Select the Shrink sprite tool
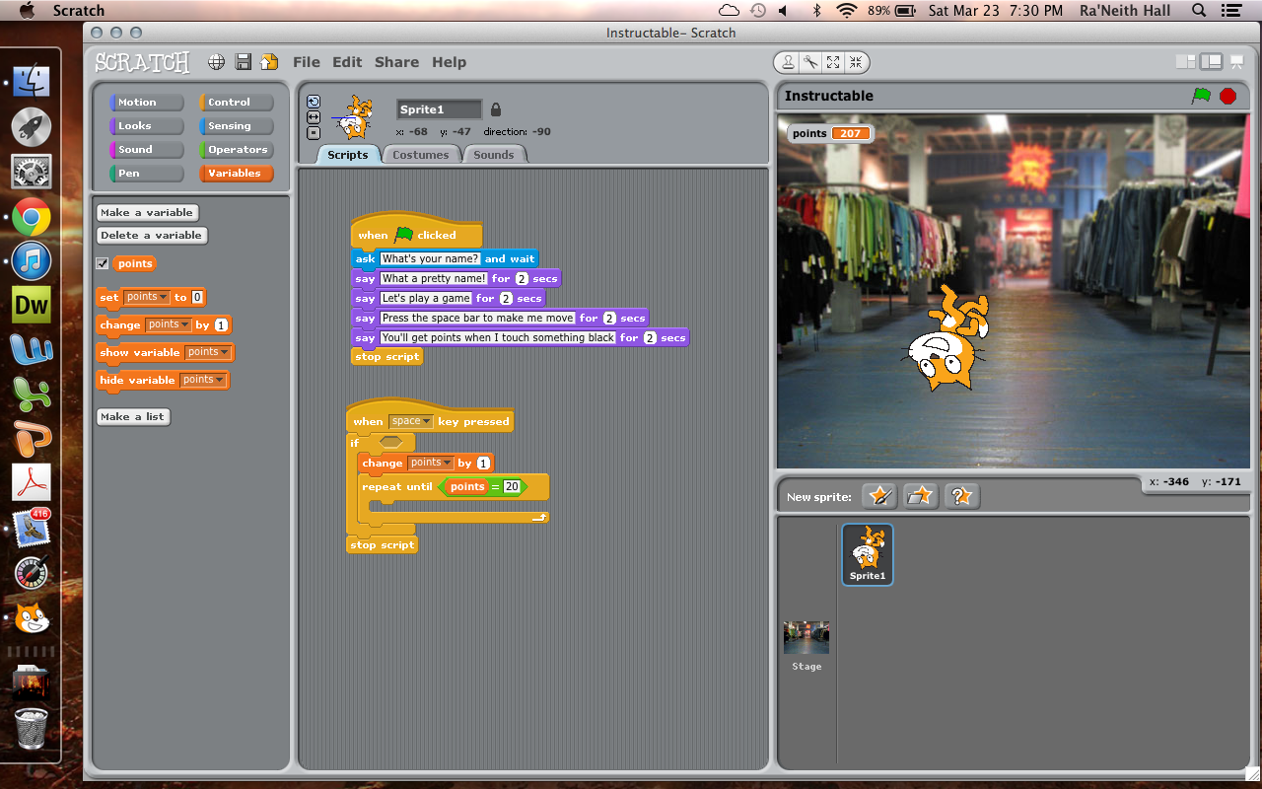 (856, 62)
